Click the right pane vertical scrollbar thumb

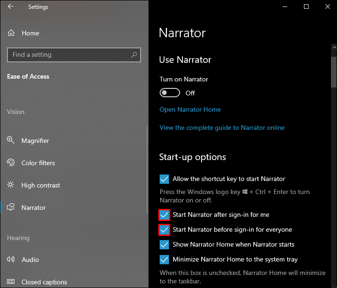pos(334,72)
